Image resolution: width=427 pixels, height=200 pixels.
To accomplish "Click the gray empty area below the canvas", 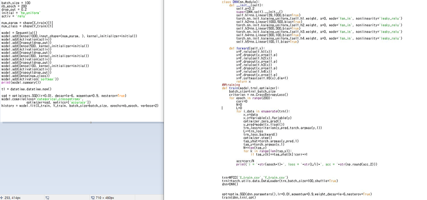I will click(83, 158).
